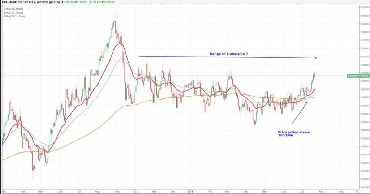Click the 'Range Of Indecision ?' text annotation

tap(229, 54)
